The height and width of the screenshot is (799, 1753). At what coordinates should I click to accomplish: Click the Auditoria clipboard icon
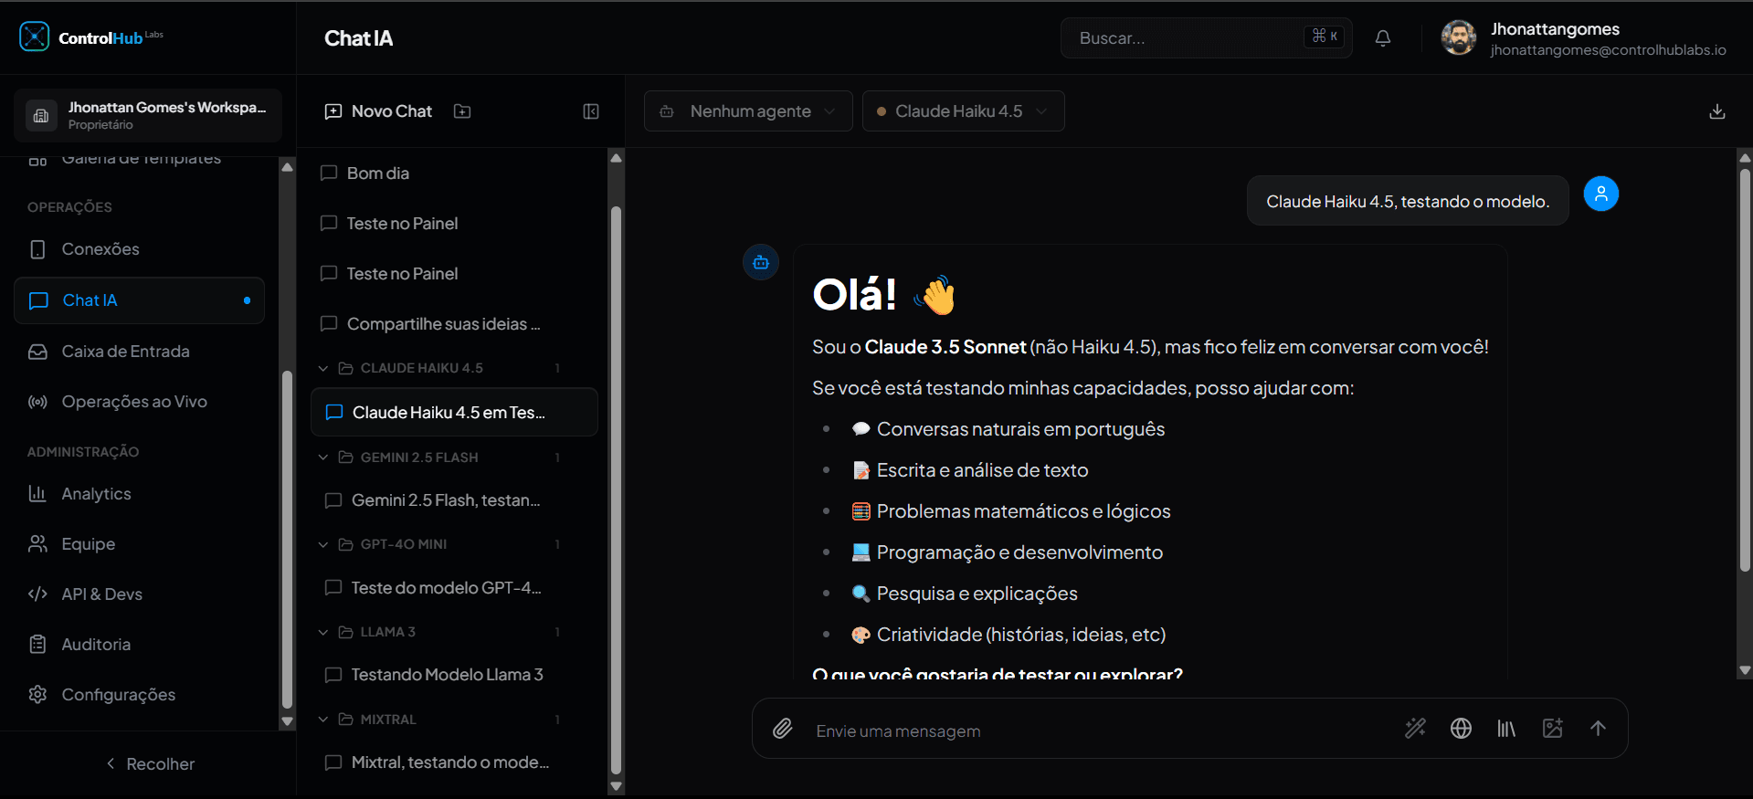tap(37, 645)
